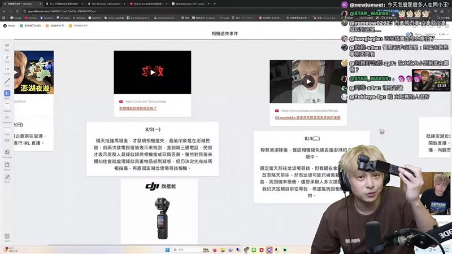Open the Facebook bookmark
This screenshot has width=452, height=254.
tap(47, 18)
